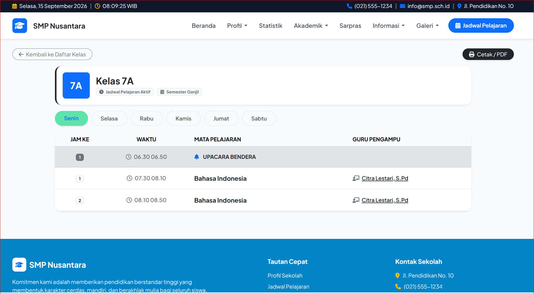
Task: Click the Semester Ganjil badge
Action: point(180,92)
